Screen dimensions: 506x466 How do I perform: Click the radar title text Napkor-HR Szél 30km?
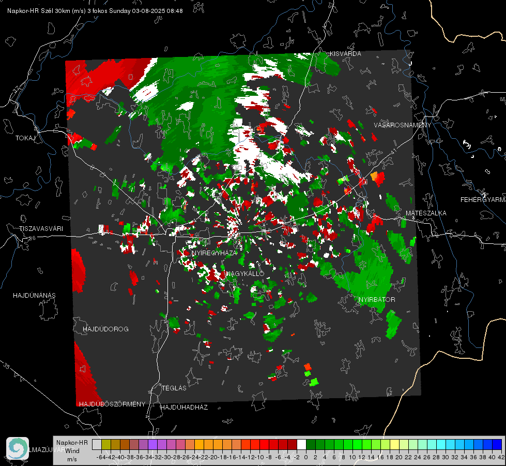(x=39, y=11)
